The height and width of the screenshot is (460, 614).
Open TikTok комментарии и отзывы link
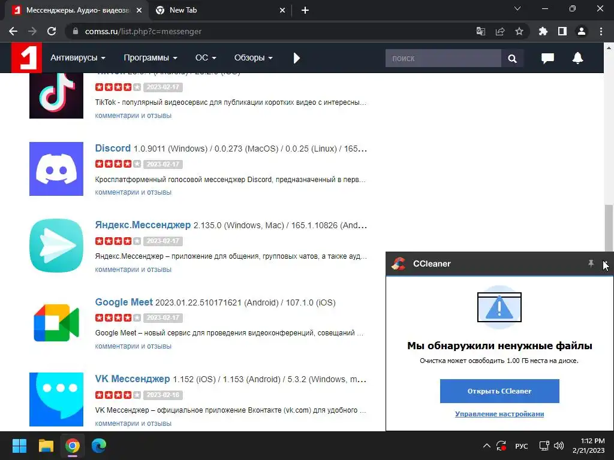[x=133, y=116]
